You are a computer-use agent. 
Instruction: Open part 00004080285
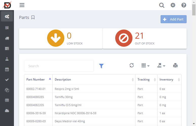click(35, 97)
